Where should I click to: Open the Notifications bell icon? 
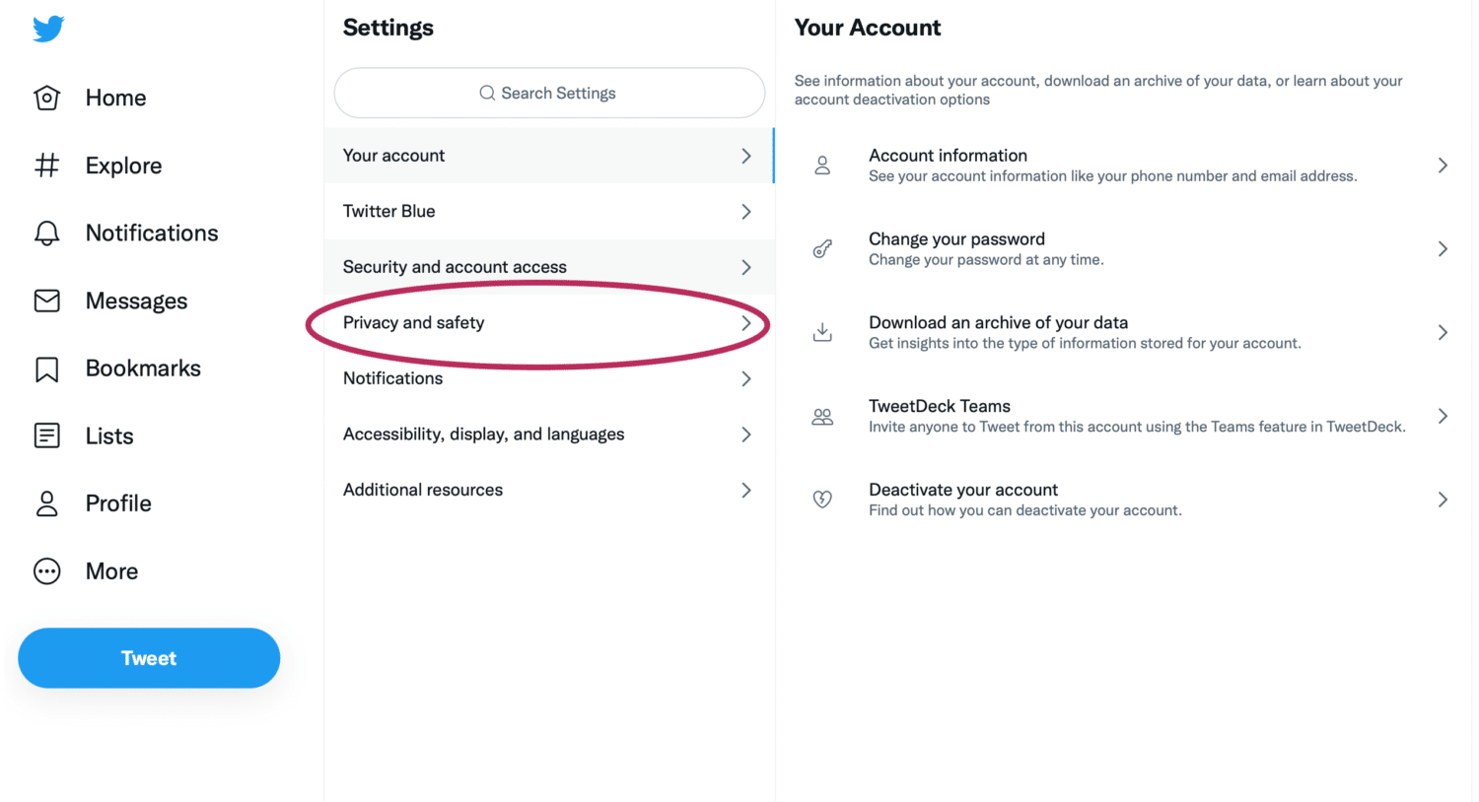pos(47,233)
